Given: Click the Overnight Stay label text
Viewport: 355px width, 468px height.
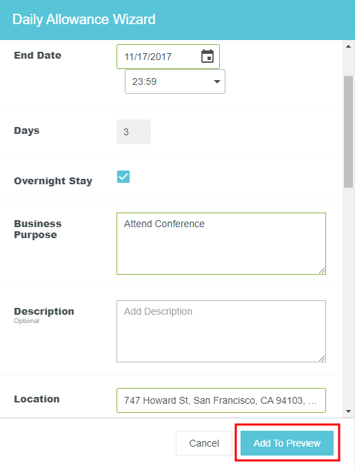Looking at the screenshot, I should click(x=53, y=181).
